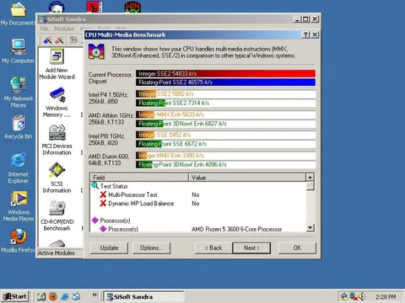This screenshot has width=405, height=303.
Task: Click the results list scroll down arrow
Action: [310, 227]
